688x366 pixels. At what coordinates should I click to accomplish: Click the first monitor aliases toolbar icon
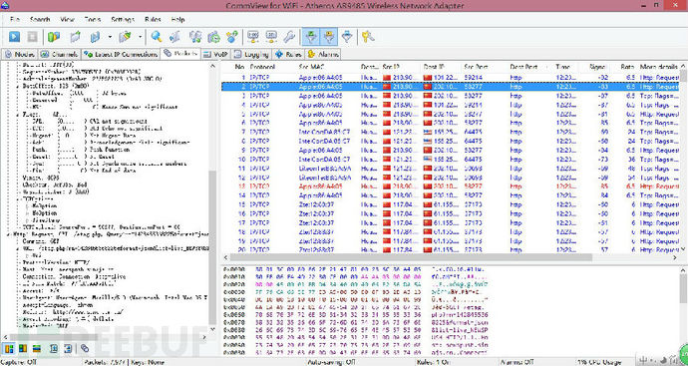252,37
